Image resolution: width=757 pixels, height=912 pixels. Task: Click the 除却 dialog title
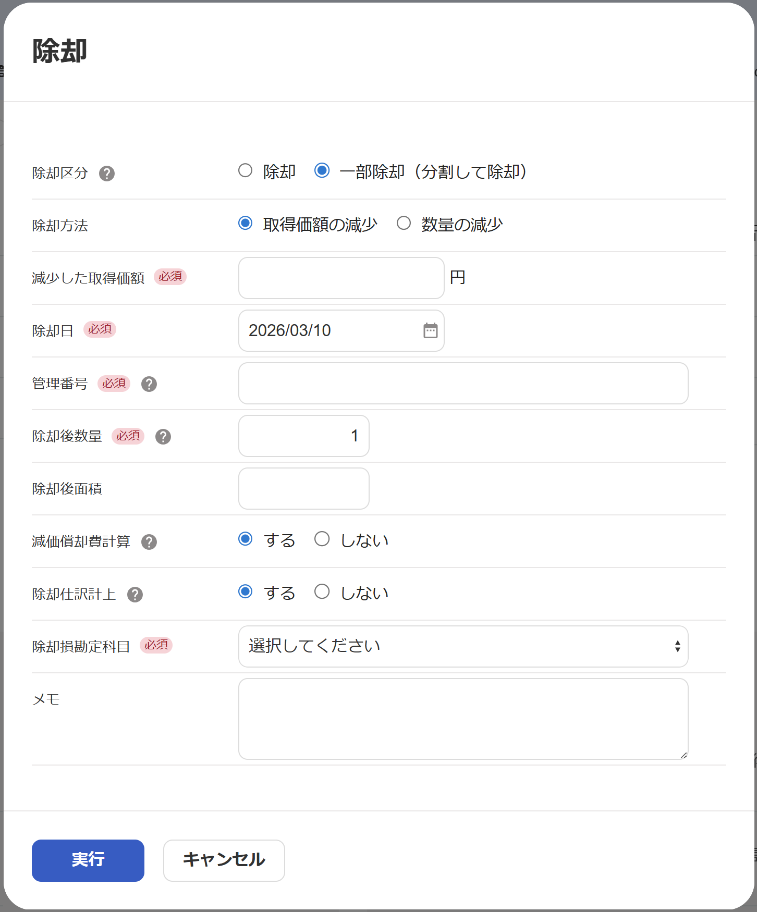tap(60, 51)
